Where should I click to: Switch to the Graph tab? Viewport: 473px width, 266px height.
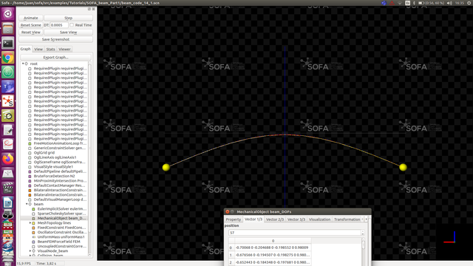click(25, 49)
